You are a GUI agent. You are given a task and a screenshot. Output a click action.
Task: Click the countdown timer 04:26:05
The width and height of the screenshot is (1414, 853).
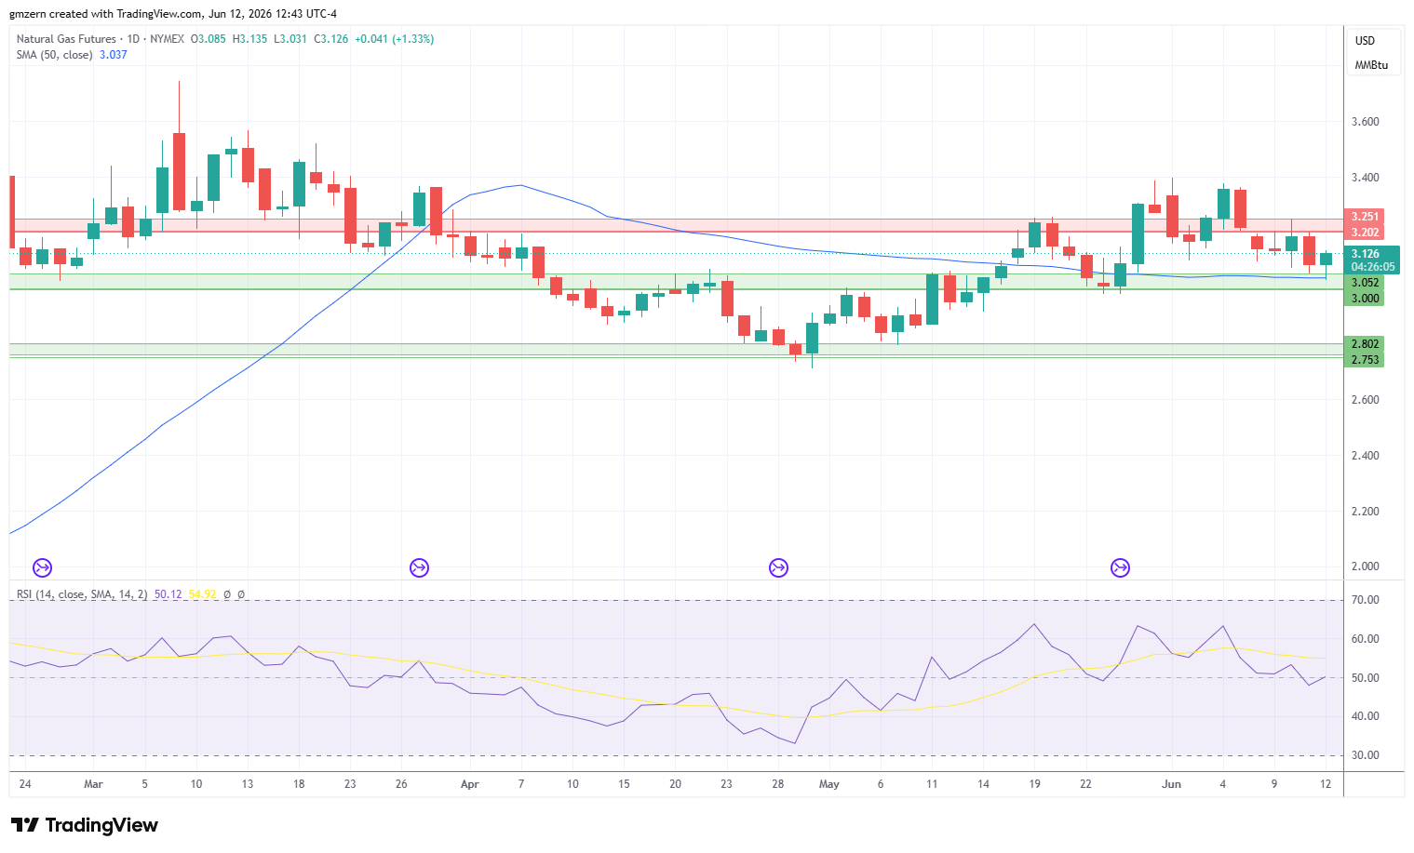(1373, 267)
